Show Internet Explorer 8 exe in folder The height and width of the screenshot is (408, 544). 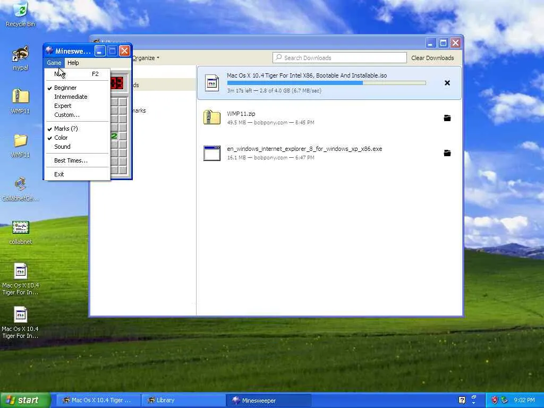(x=447, y=153)
